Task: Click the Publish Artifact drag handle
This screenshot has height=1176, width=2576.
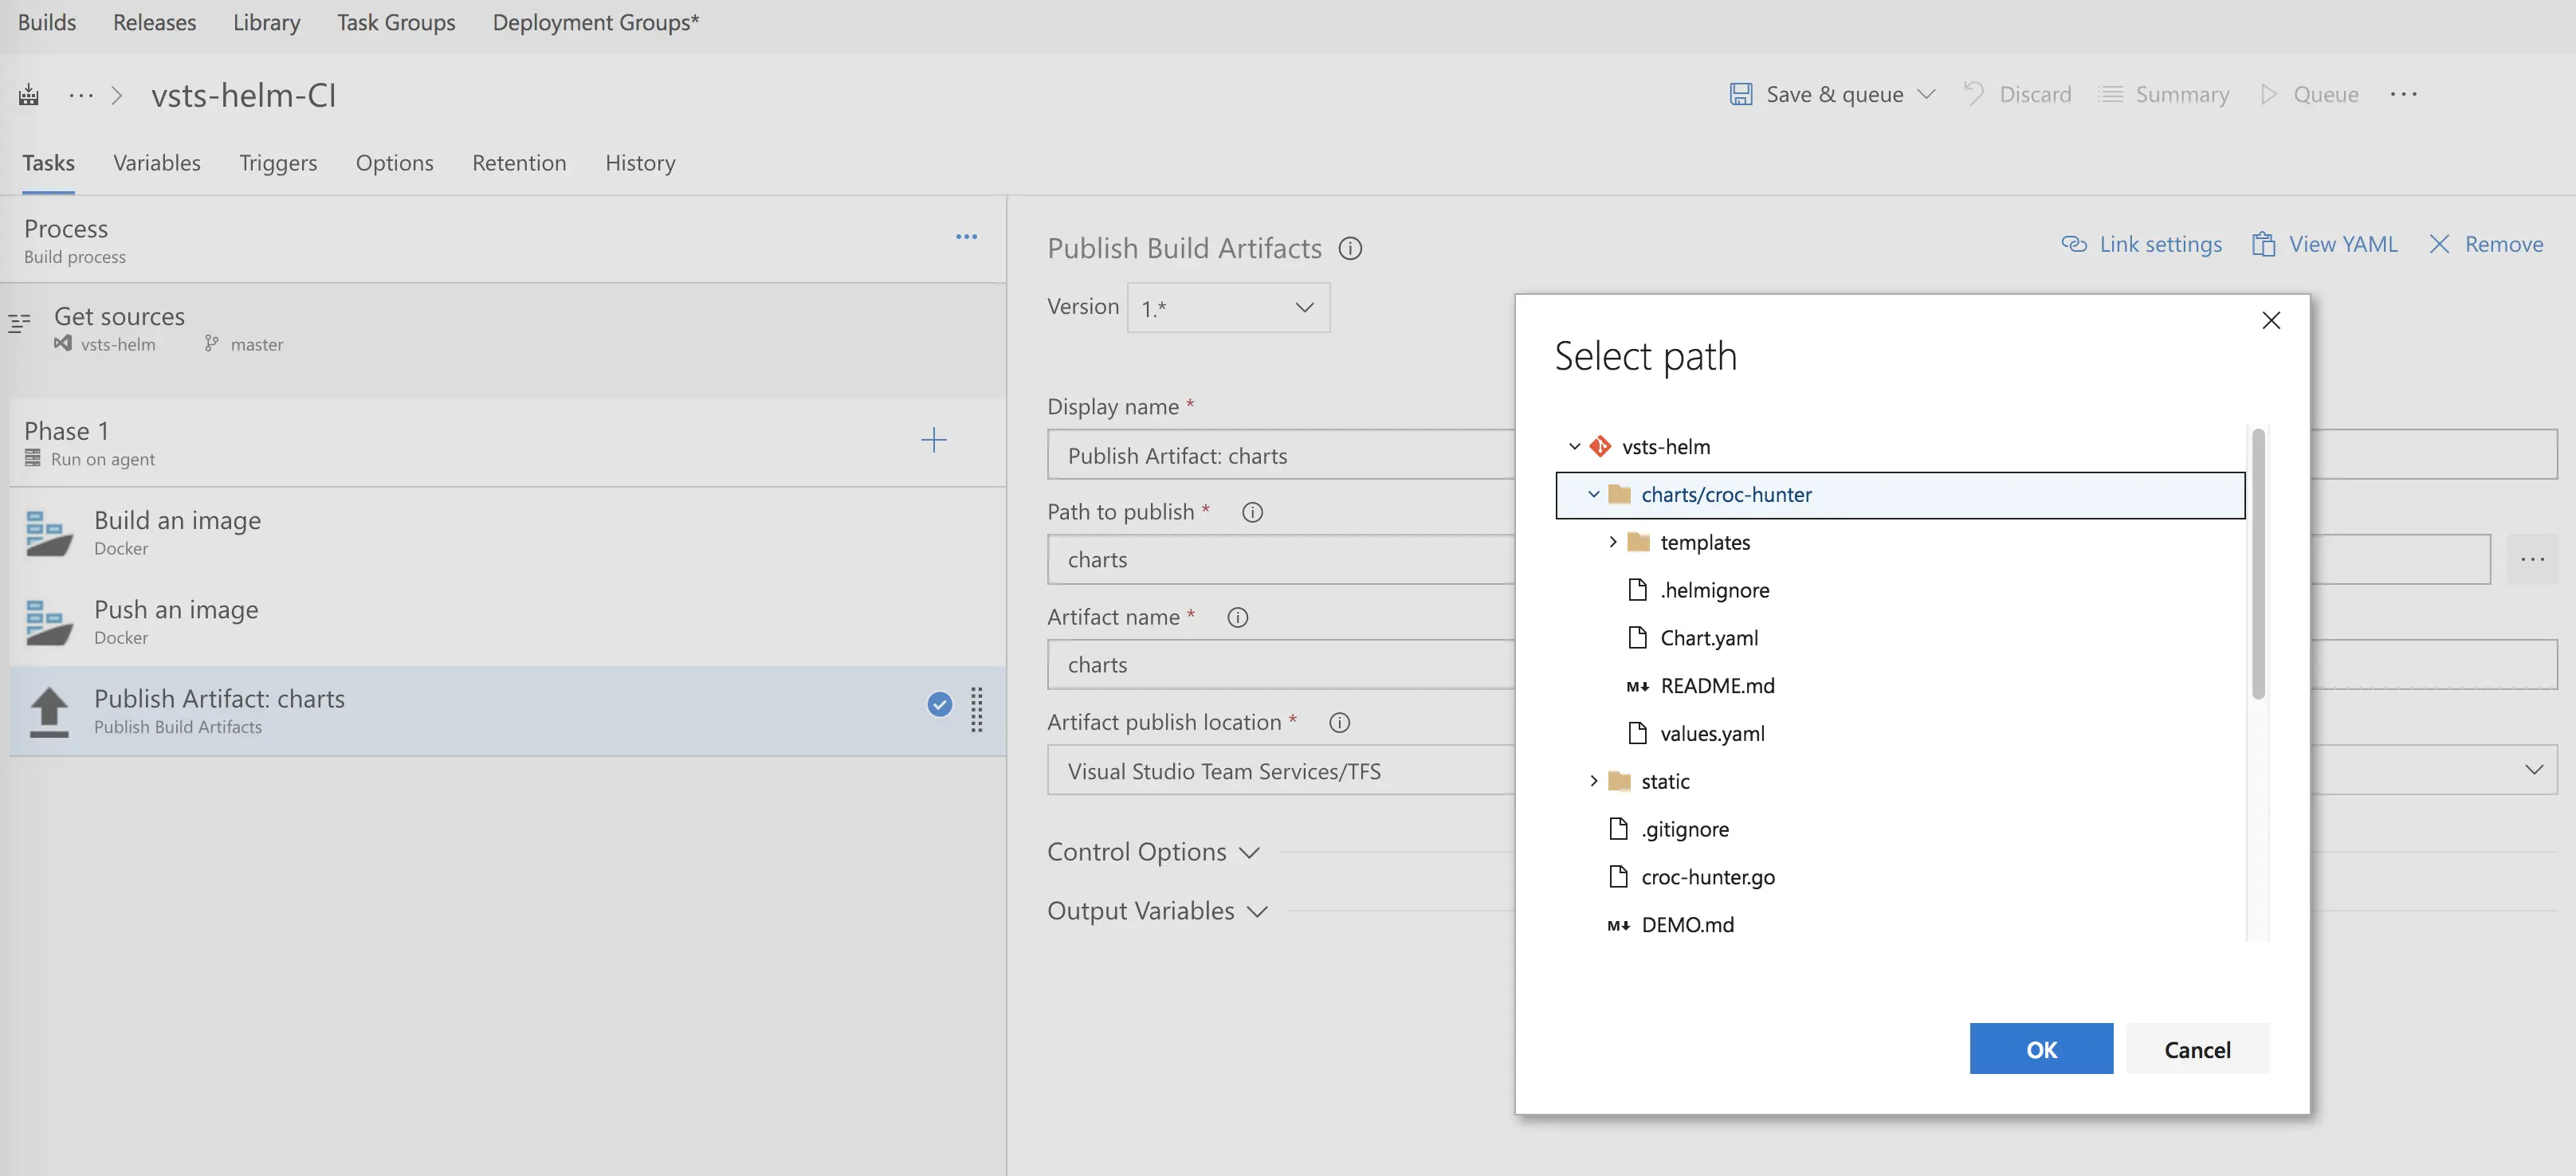Action: coord(977,710)
